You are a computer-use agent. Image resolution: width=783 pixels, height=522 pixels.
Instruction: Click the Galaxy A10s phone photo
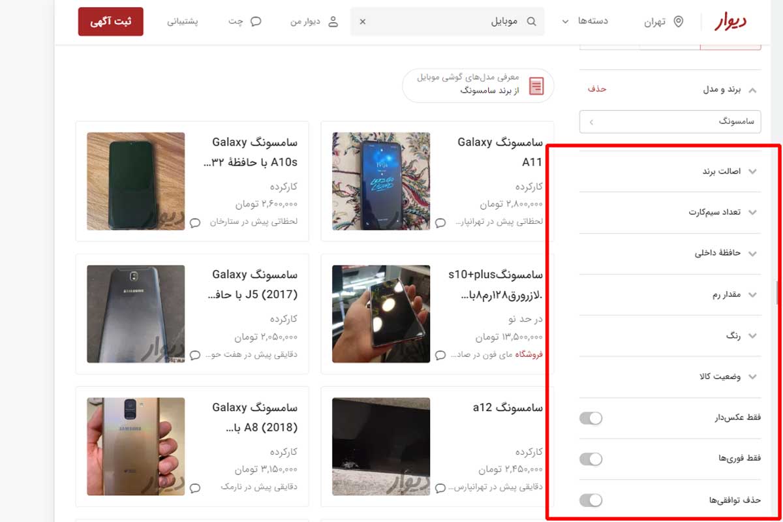pyautogui.click(x=136, y=181)
